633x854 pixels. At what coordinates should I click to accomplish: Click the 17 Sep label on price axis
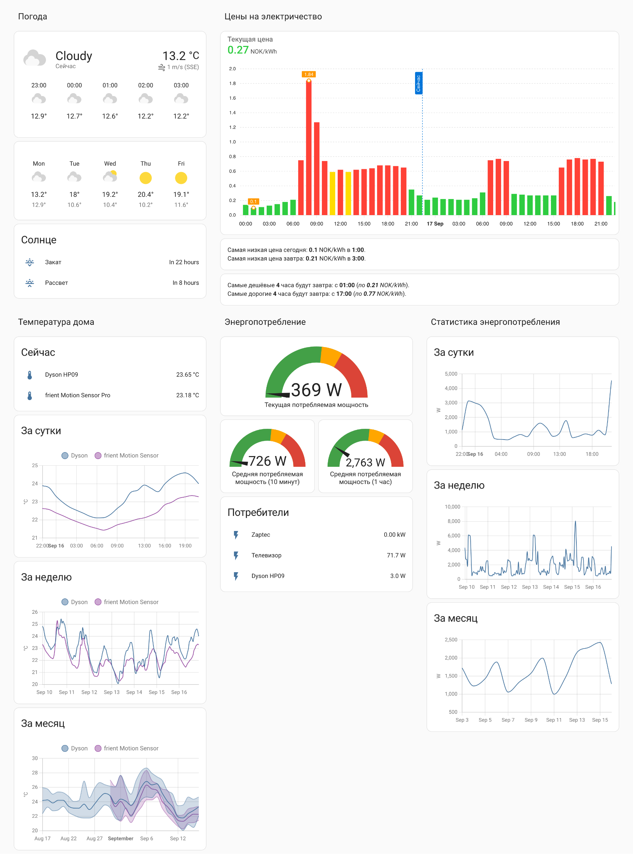pos(435,224)
